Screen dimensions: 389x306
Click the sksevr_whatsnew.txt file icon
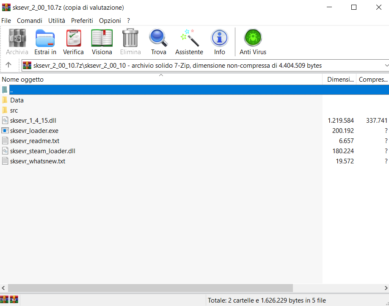5,161
